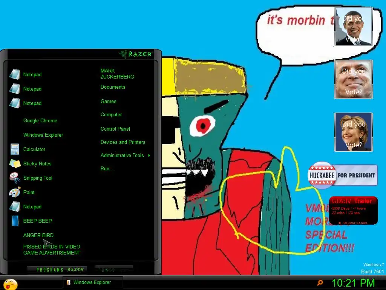Launch Paint from its palette icon
The height and width of the screenshot is (290, 386).
coord(15,192)
